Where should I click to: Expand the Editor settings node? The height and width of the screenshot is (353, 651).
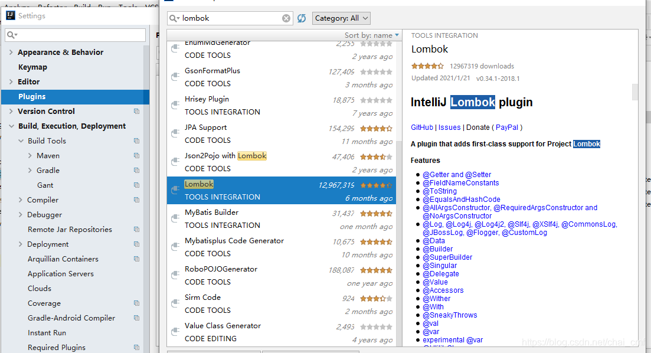click(11, 82)
